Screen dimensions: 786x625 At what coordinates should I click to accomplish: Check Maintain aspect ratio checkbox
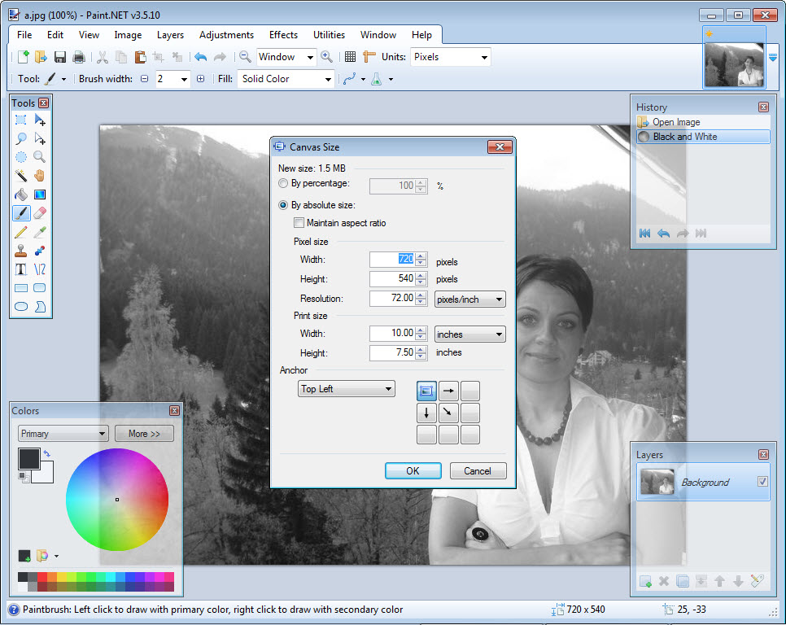click(x=299, y=222)
